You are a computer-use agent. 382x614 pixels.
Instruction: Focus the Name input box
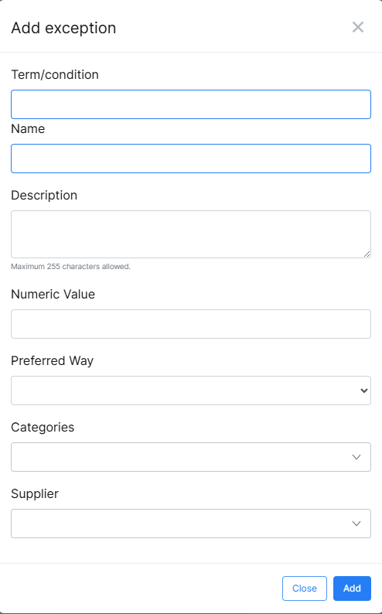coord(191,159)
